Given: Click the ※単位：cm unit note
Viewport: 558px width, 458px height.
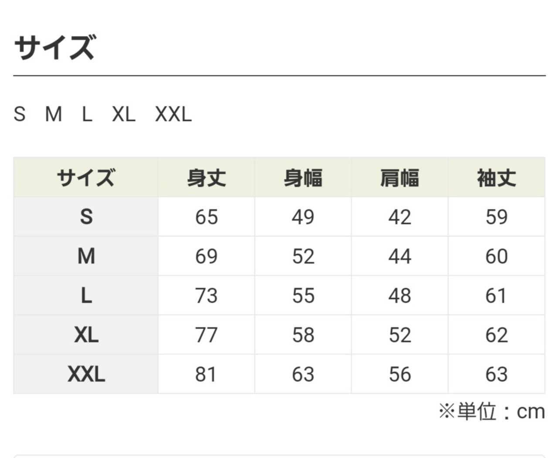Looking at the screenshot, I should pyautogui.click(x=492, y=411).
